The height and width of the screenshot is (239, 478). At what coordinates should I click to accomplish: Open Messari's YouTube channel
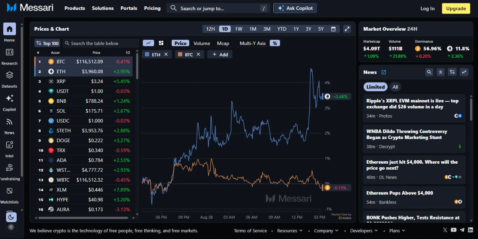tap(454, 230)
